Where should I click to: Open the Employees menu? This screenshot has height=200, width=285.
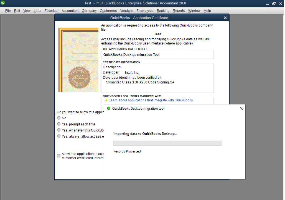[x=145, y=11]
